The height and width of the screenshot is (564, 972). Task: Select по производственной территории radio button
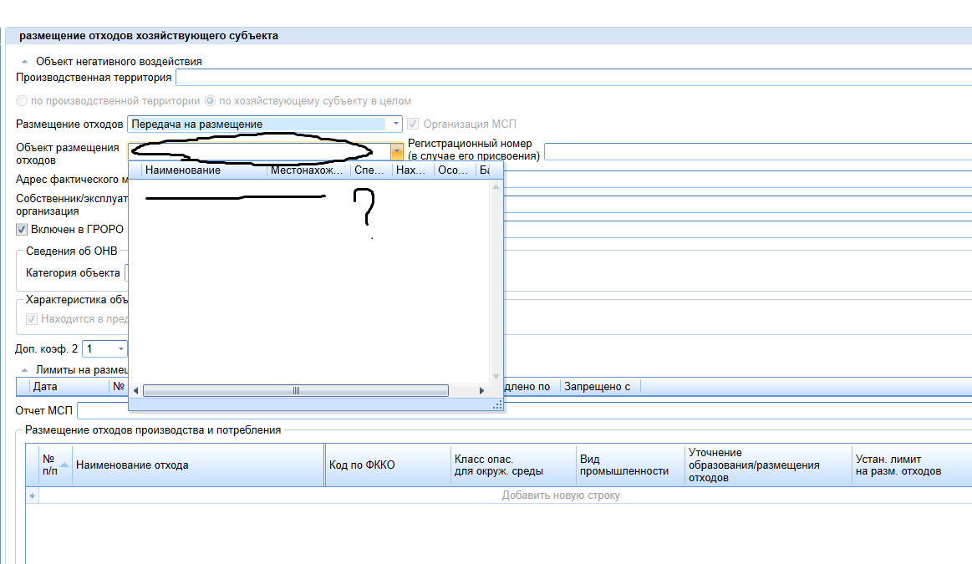pos(22,101)
